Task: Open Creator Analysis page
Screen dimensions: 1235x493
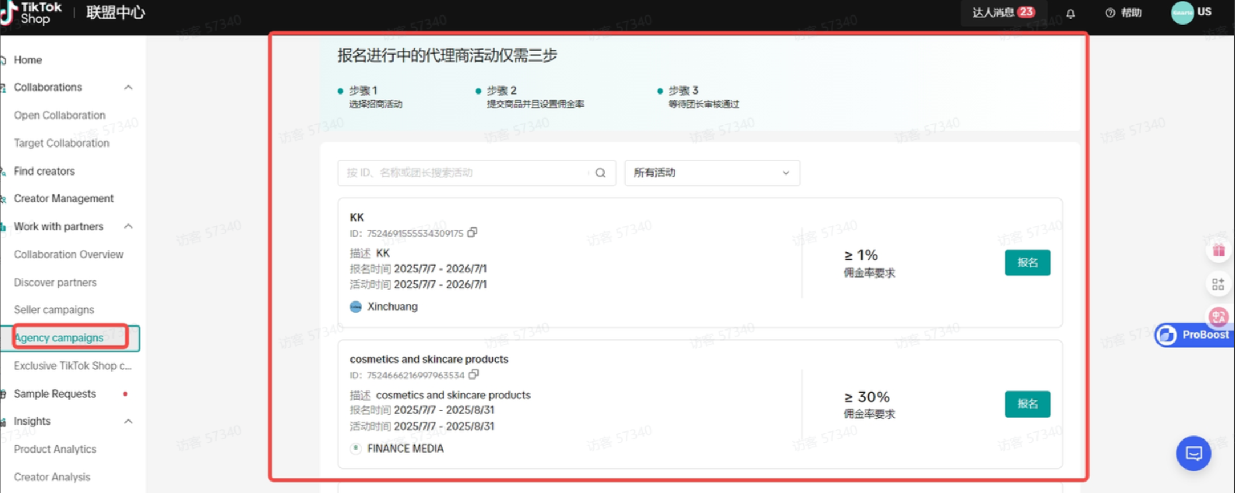Action: click(52, 477)
